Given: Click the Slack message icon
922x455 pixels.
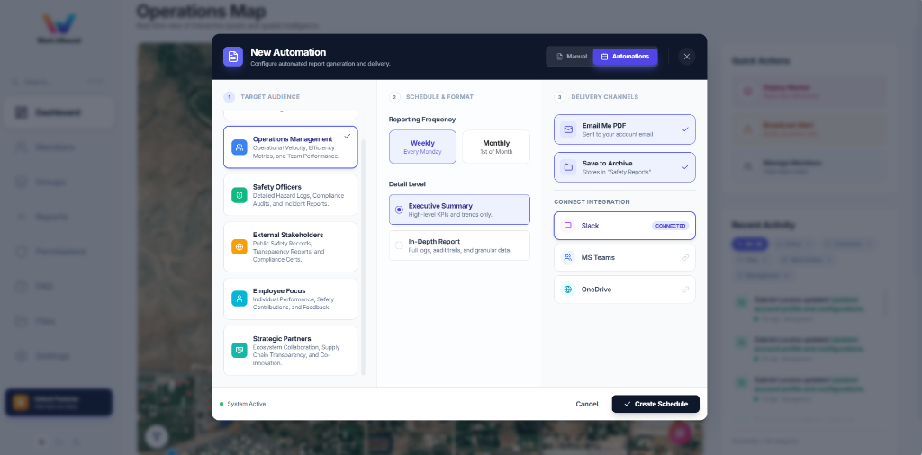Looking at the screenshot, I should 568,226.
